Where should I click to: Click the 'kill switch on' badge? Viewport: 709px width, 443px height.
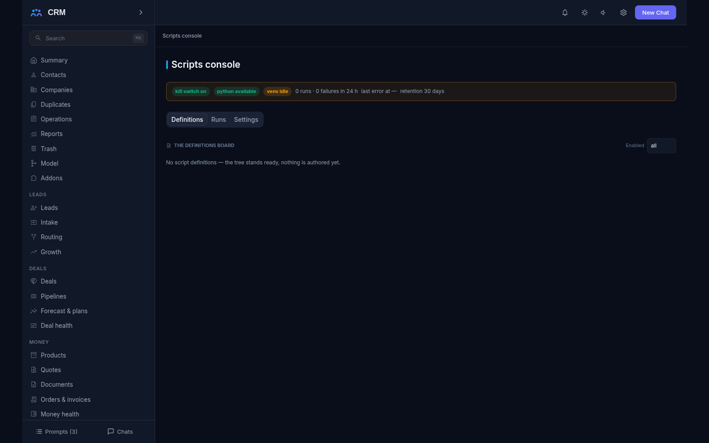coord(191,91)
